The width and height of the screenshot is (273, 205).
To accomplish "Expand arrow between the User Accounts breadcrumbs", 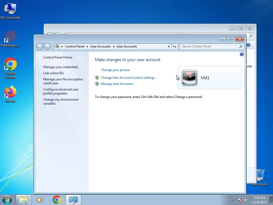I will [114, 46].
